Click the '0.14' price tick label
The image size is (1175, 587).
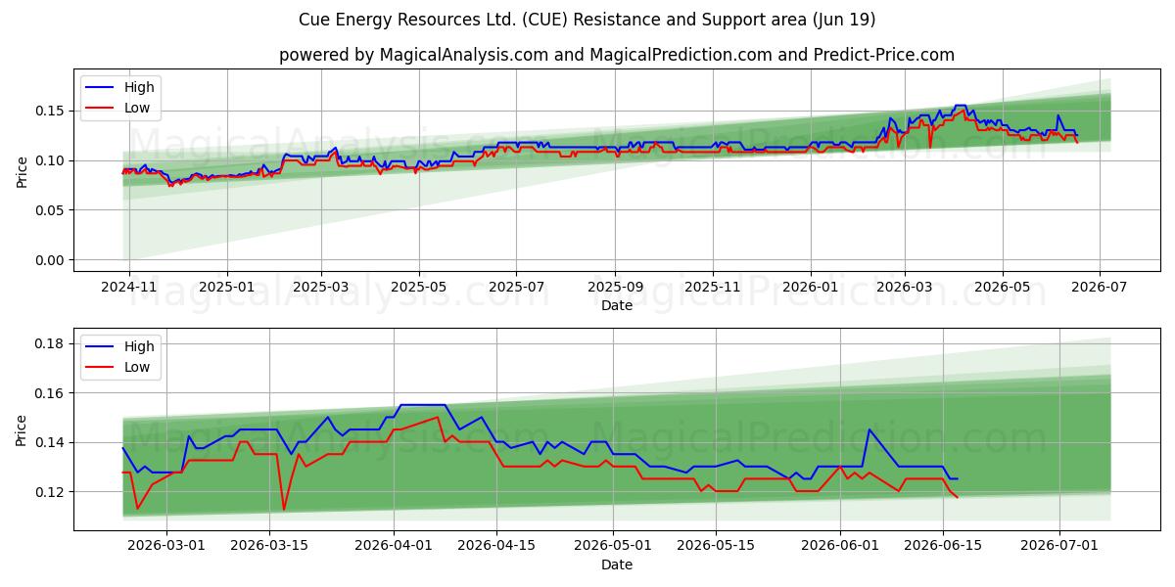[52, 443]
